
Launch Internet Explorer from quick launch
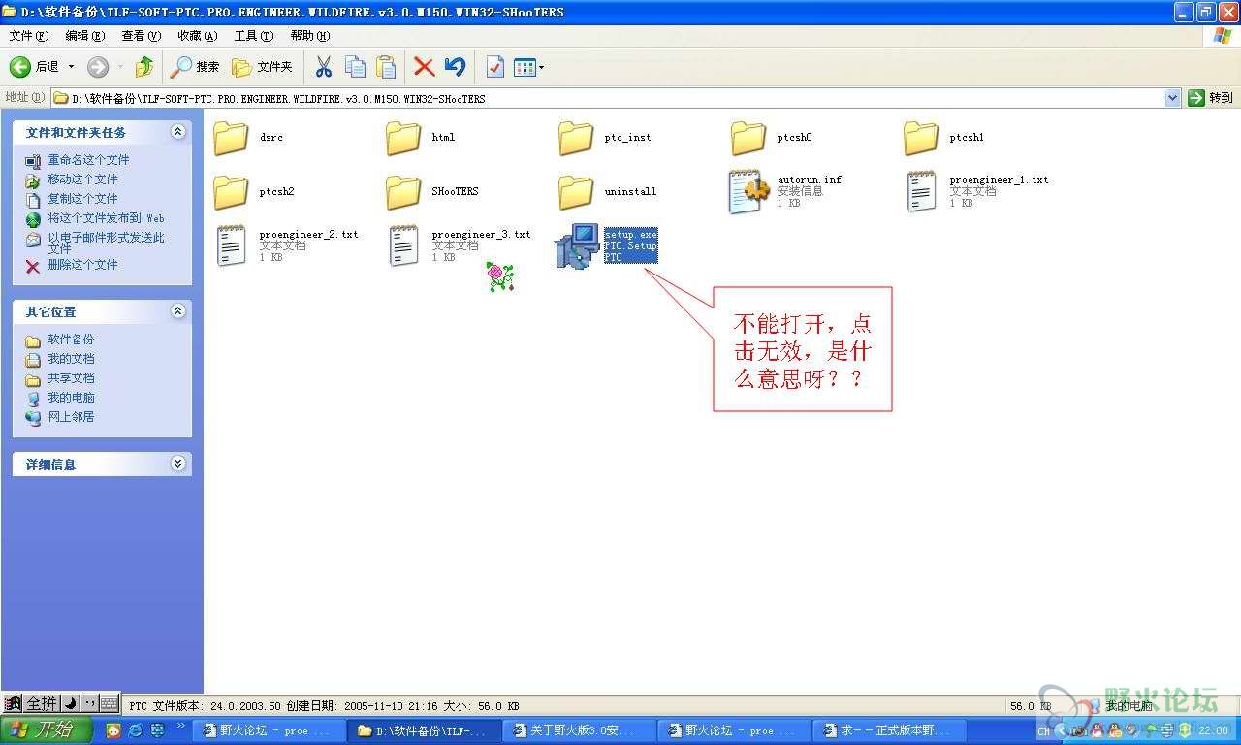(136, 730)
